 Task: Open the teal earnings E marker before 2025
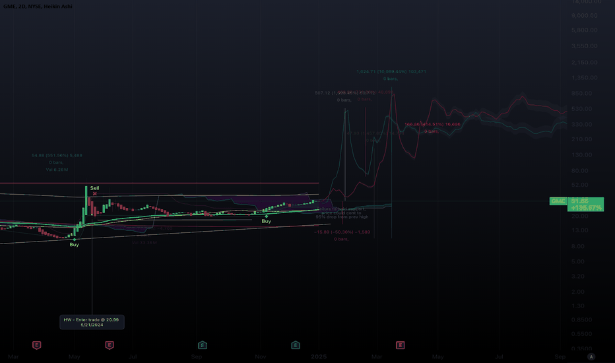(296, 345)
